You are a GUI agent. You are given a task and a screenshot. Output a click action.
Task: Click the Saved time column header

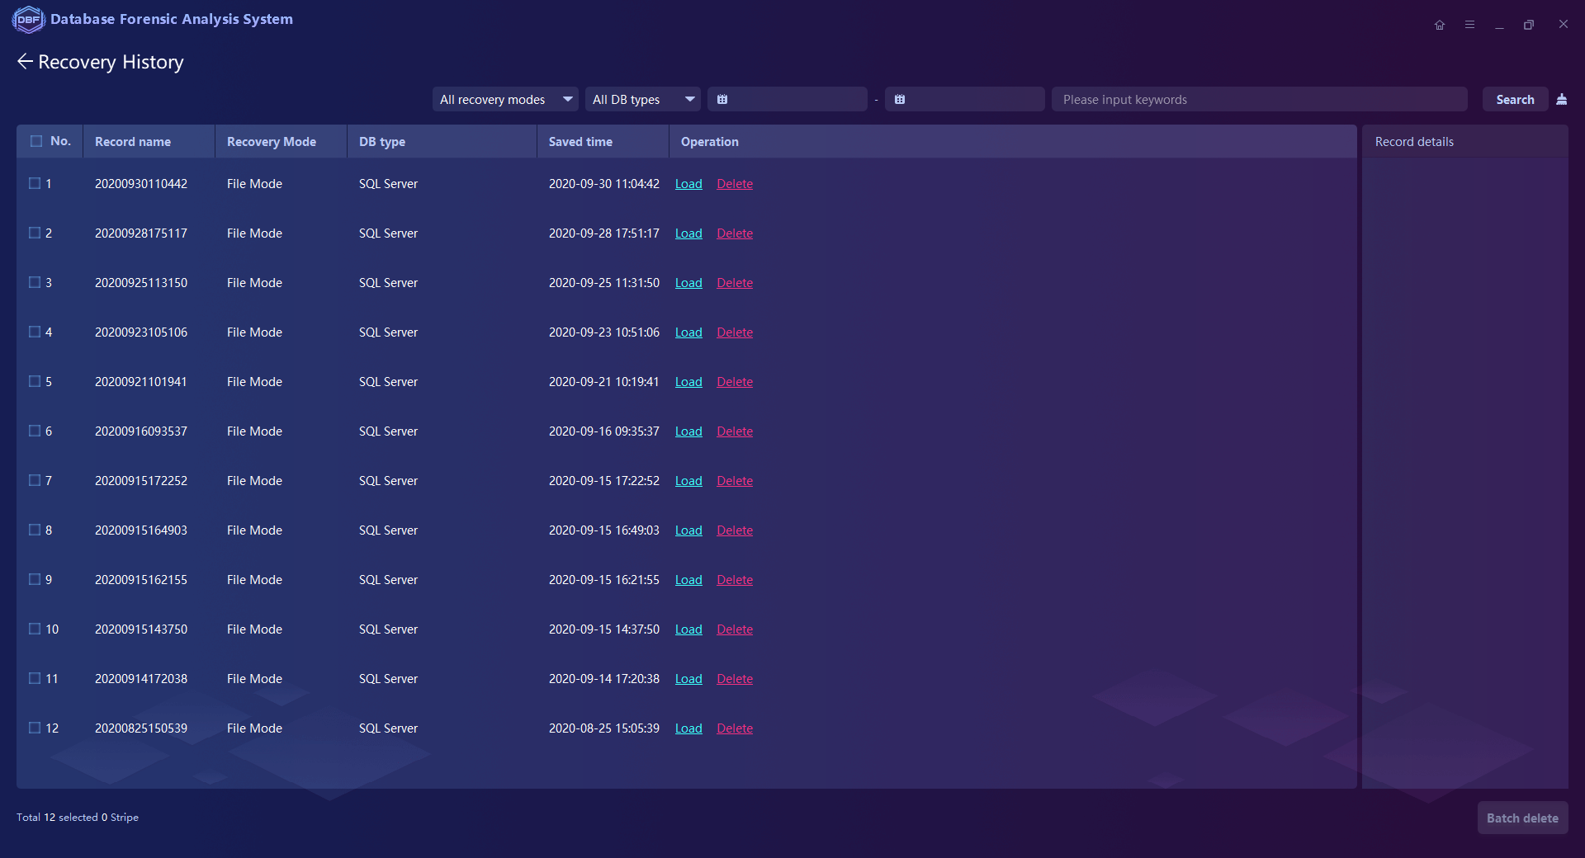click(x=580, y=142)
